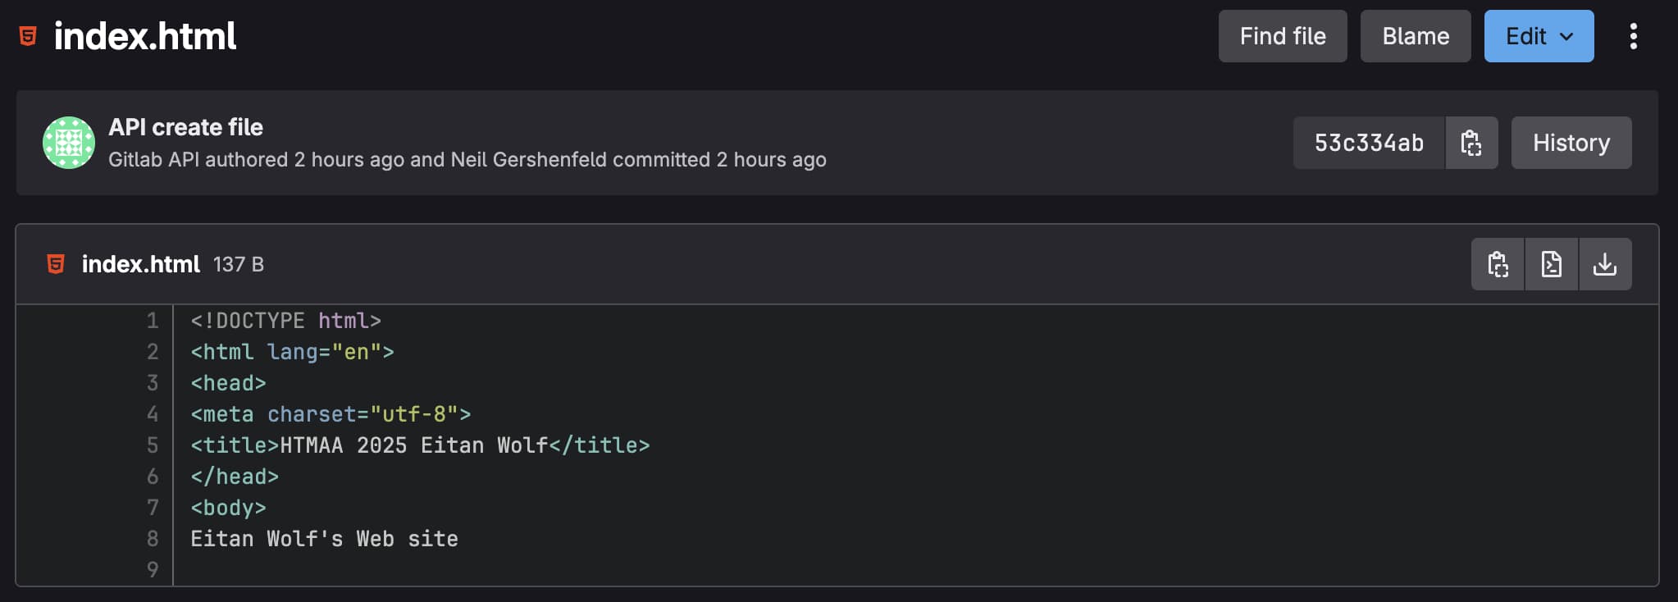Download the index.html file
Screen dimensions: 1678x602
(1604, 264)
